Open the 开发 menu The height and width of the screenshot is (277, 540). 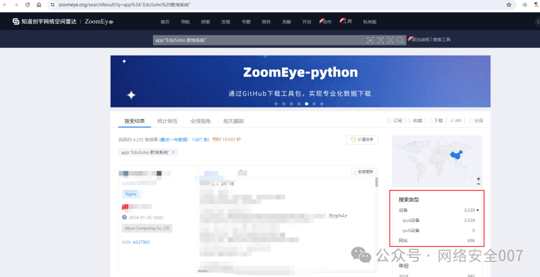tap(307, 21)
